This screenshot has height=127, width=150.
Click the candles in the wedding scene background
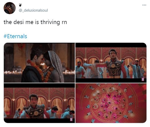click(13, 72)
